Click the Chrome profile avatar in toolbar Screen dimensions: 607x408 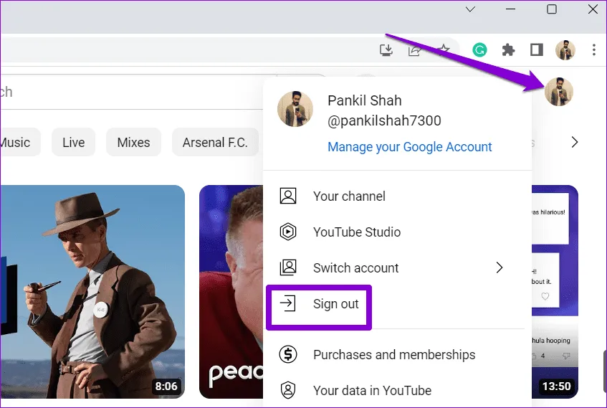pyautogui.click(x=565, y=49)
